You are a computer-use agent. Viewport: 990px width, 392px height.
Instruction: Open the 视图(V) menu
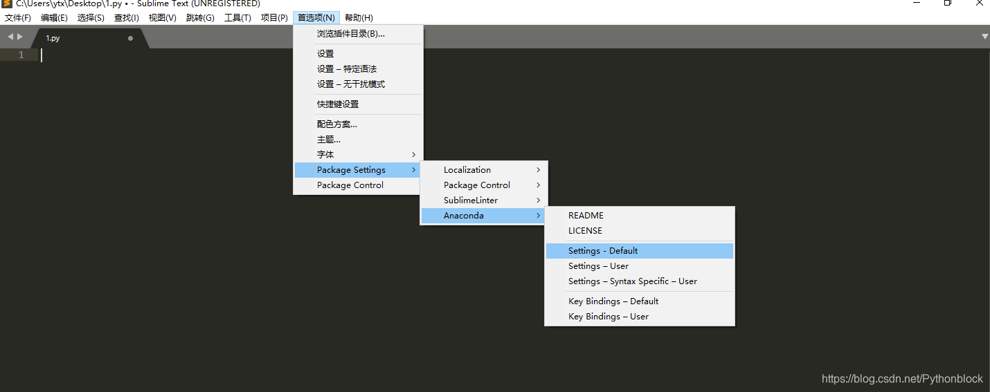point(163,17)
